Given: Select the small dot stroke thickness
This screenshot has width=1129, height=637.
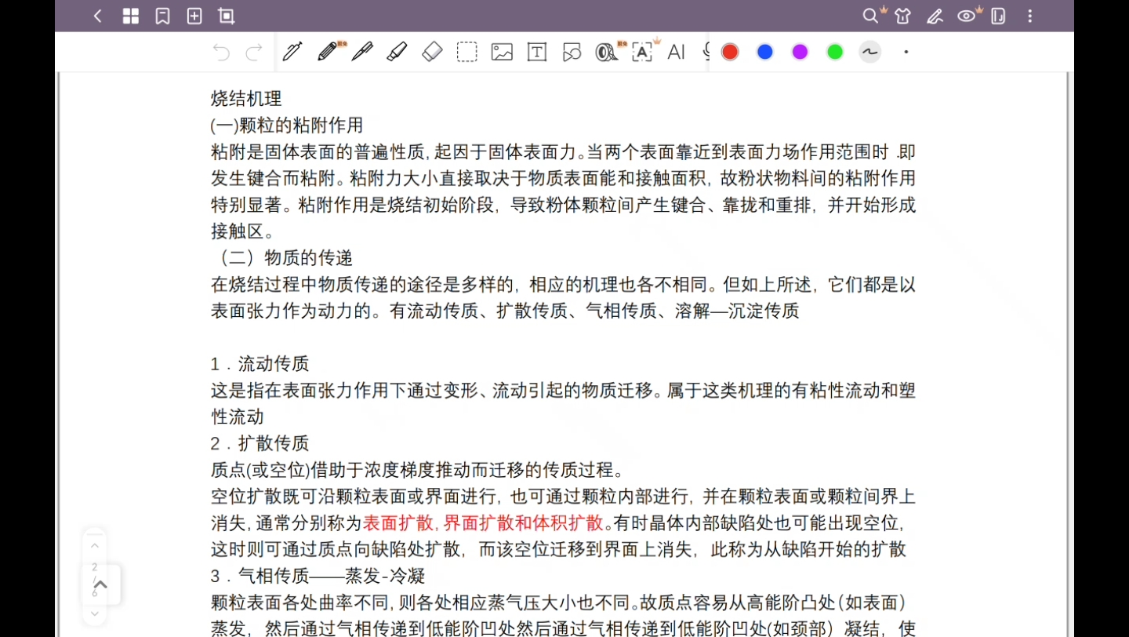Looking at the screenshot, I should point(906,52).
